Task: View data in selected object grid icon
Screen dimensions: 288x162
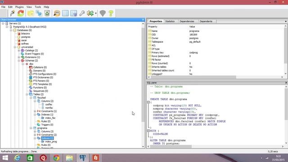Action: tap(65, 13)
